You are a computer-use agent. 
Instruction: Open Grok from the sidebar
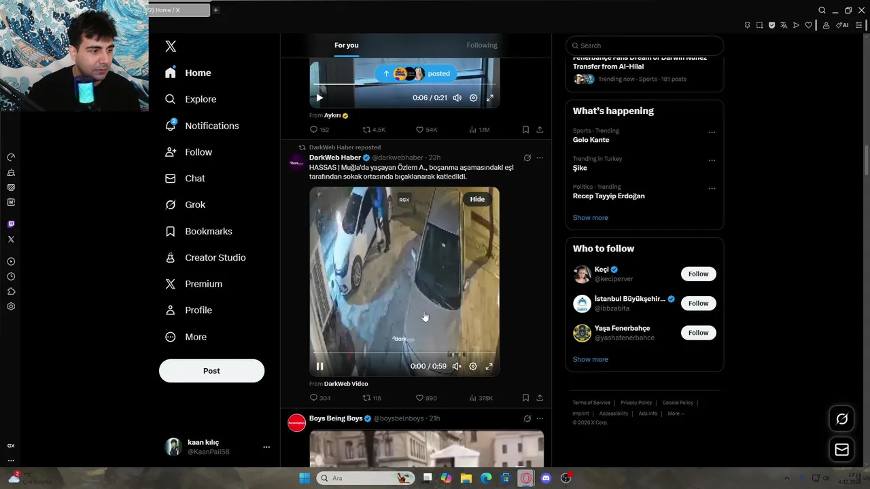pos(185,204)
